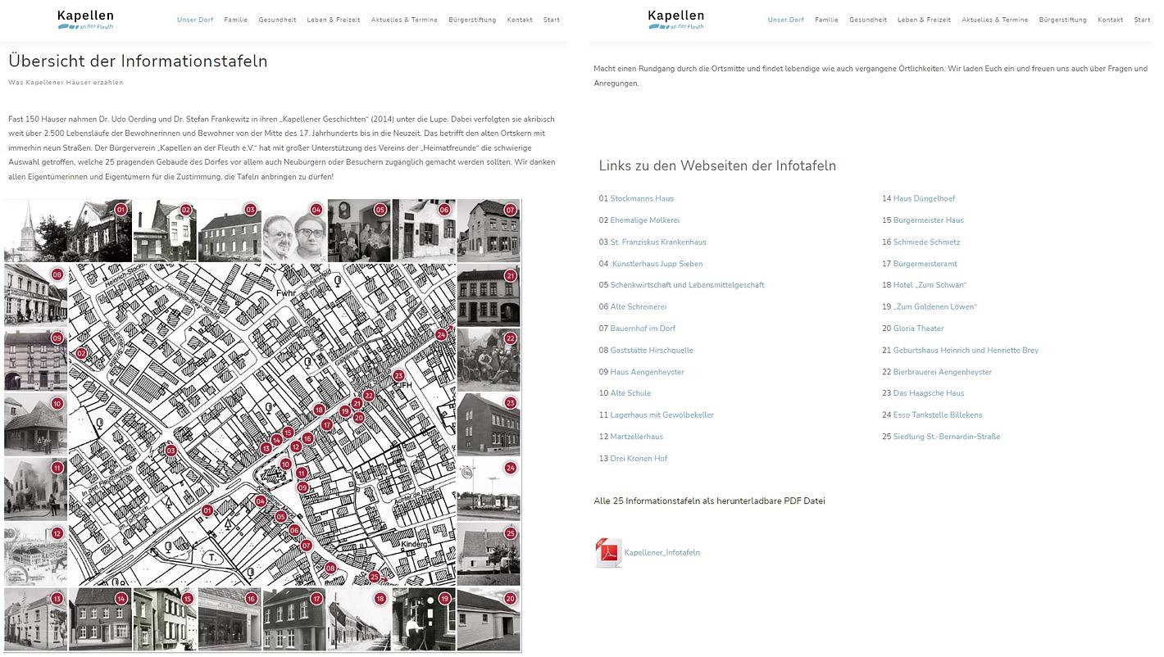The height and width of the screenshot is (657, 1164).
Task: Click the Kapellen logo in the left page header
Action: (x=85, y=20)
